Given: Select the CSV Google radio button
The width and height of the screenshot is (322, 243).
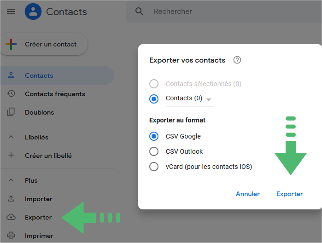Looking at the screenshot, I should pos(154,136).
